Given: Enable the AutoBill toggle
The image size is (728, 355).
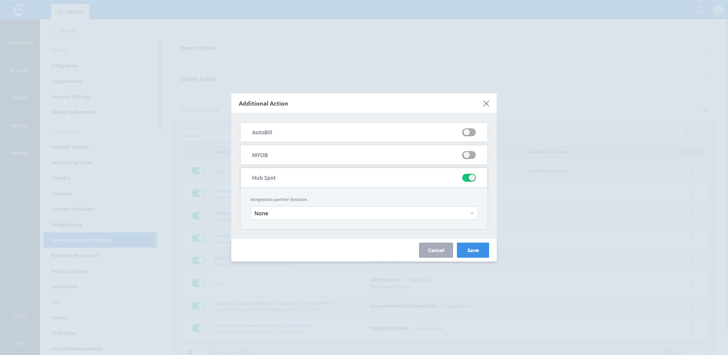Looking at the screenshot, I should [x=469, y=132].
